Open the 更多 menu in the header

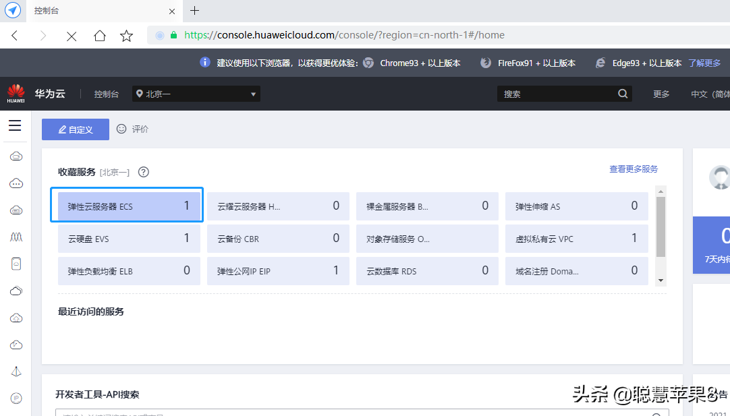[x=661, y=94]
